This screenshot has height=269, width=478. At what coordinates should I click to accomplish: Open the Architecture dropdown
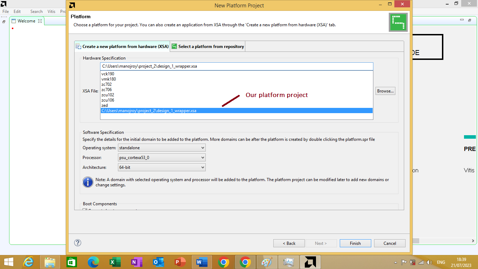[x=162, y=167]
